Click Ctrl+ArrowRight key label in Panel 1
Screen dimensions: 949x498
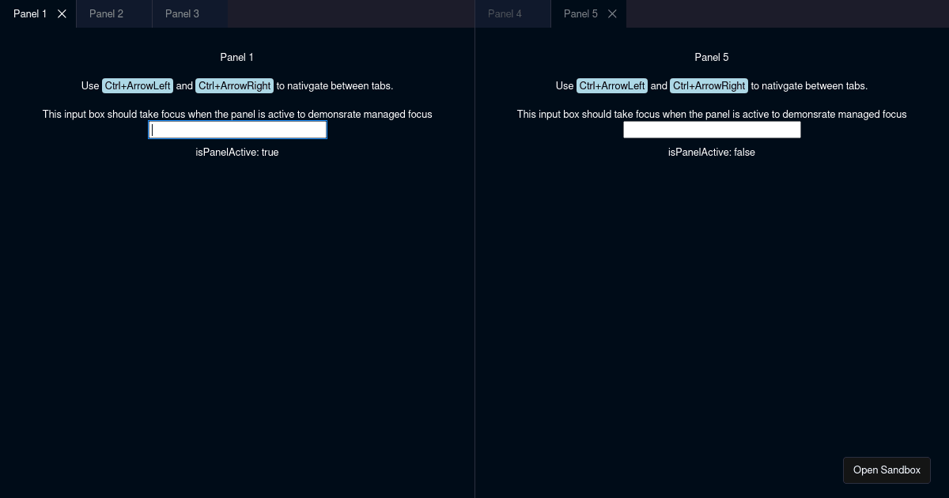[235, 85]
